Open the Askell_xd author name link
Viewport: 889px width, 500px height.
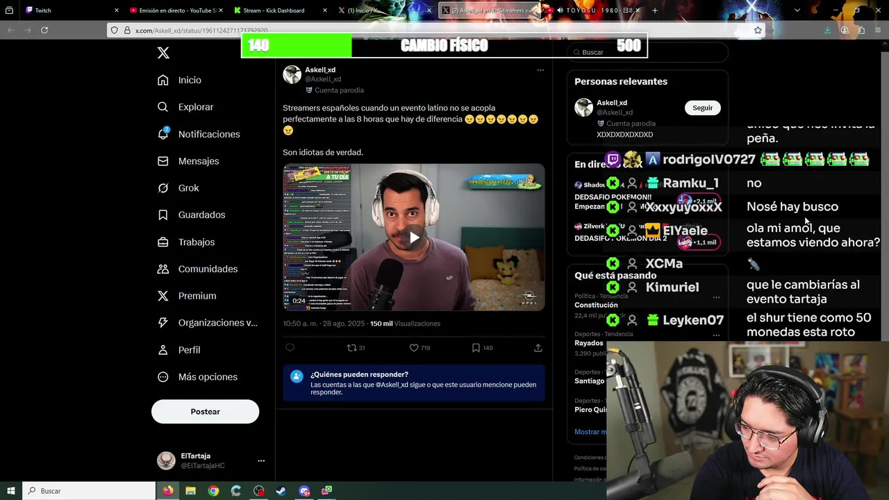[x=320, y=69]
